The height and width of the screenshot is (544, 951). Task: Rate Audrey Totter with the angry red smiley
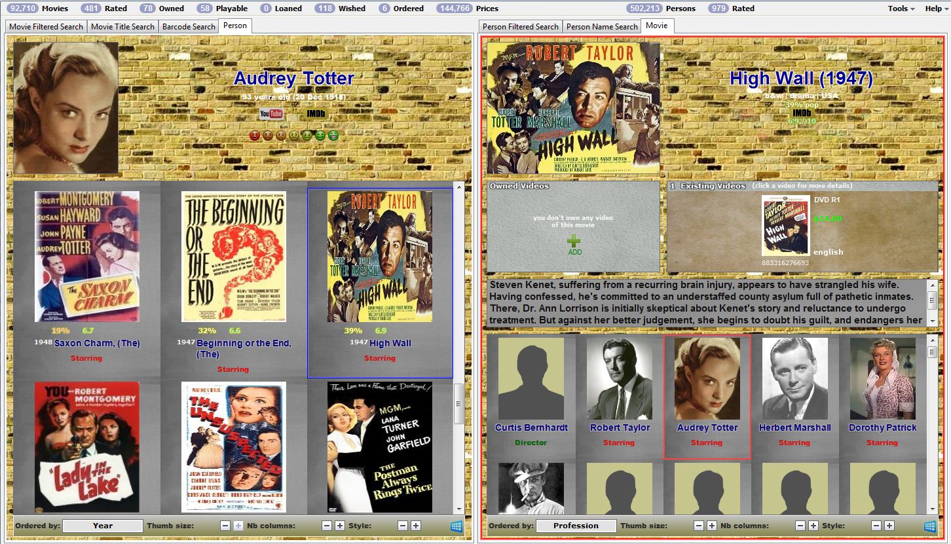pyautogui.click(x=255, y=136)
